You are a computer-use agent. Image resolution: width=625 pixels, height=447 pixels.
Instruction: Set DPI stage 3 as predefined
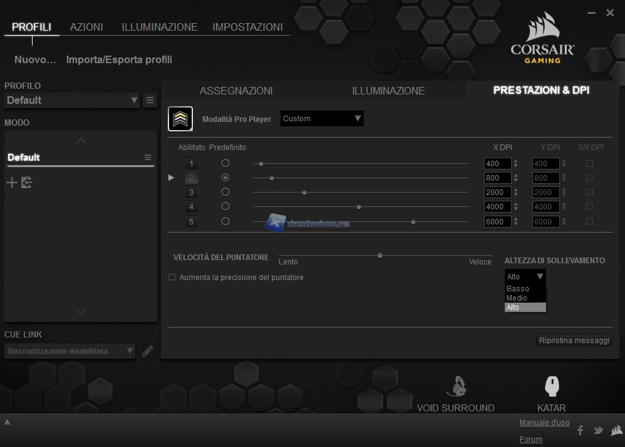(225, 192)
